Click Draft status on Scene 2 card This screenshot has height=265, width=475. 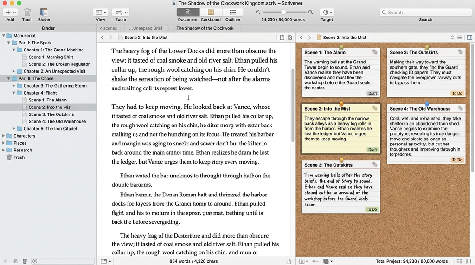coord(372,150)
